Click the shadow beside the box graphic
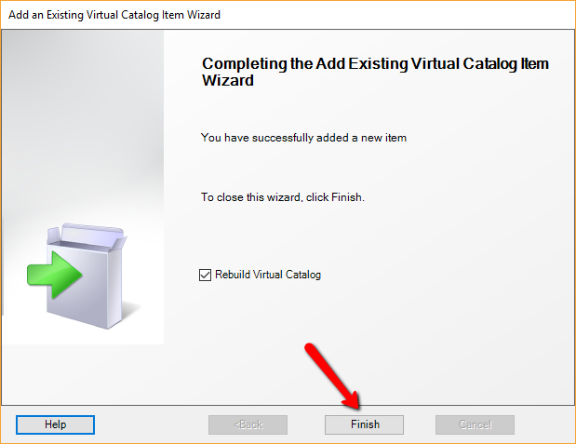 tap(131, 313)
